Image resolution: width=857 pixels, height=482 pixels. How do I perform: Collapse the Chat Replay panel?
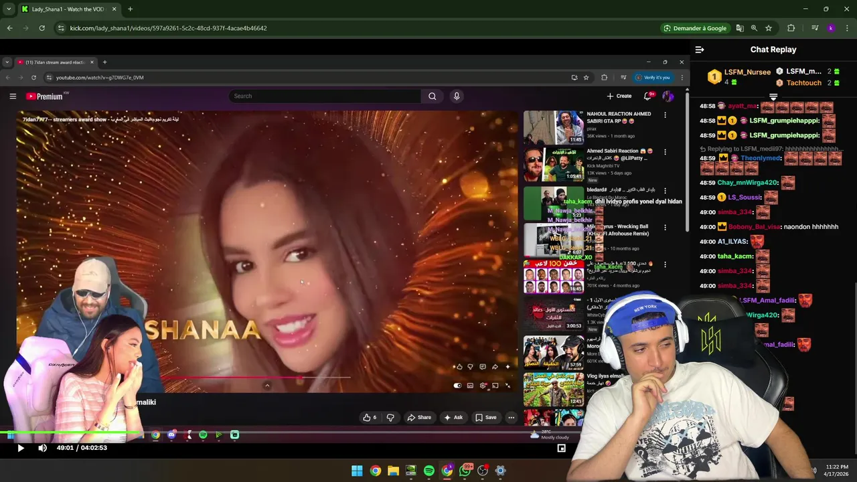coord(700,50)
